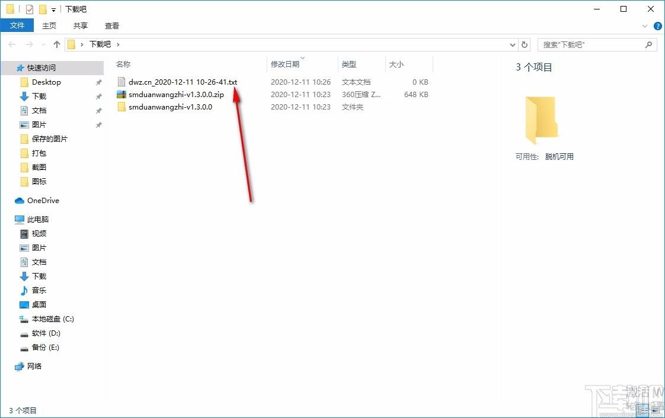665x418 pixels.
Task: Open 下载 under quick access
Action: 39,96
